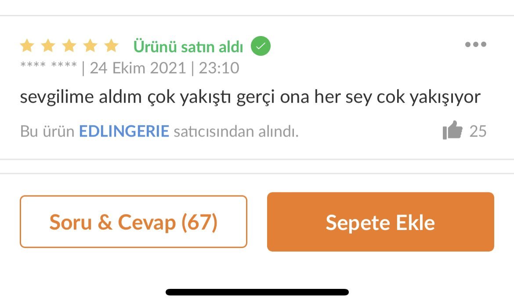Tap the green verified purchase checkmark
Viewport: 514px width, 306px height.
pos(261,46)
